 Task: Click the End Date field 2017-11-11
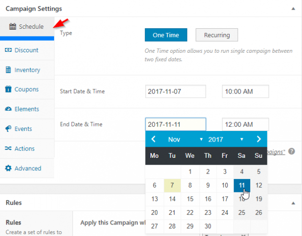pos(175,124)
